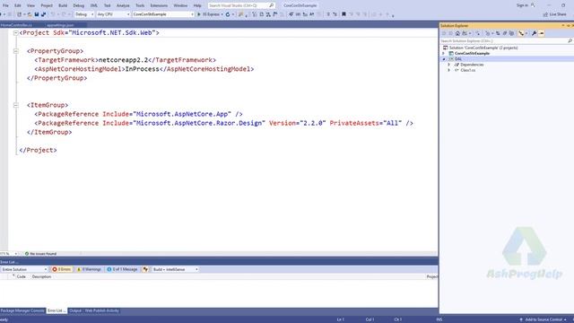The image size is (574, 323).
Task: Expand the Class1.cs node
Action: (x=449, y=70)
